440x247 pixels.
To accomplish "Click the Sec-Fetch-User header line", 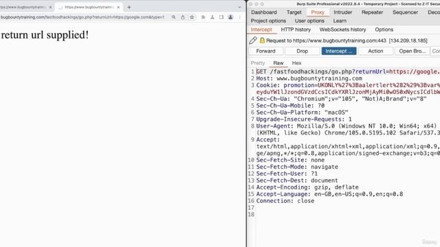I will click(x=287, y=174).
